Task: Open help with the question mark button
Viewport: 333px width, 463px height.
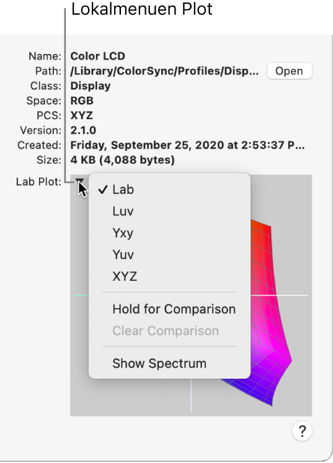Action: pyautogui.click(x=301, y=431)
